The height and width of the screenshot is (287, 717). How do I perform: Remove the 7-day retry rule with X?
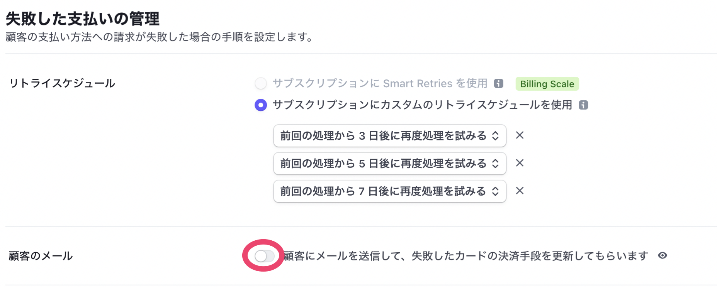pos(520,191)
